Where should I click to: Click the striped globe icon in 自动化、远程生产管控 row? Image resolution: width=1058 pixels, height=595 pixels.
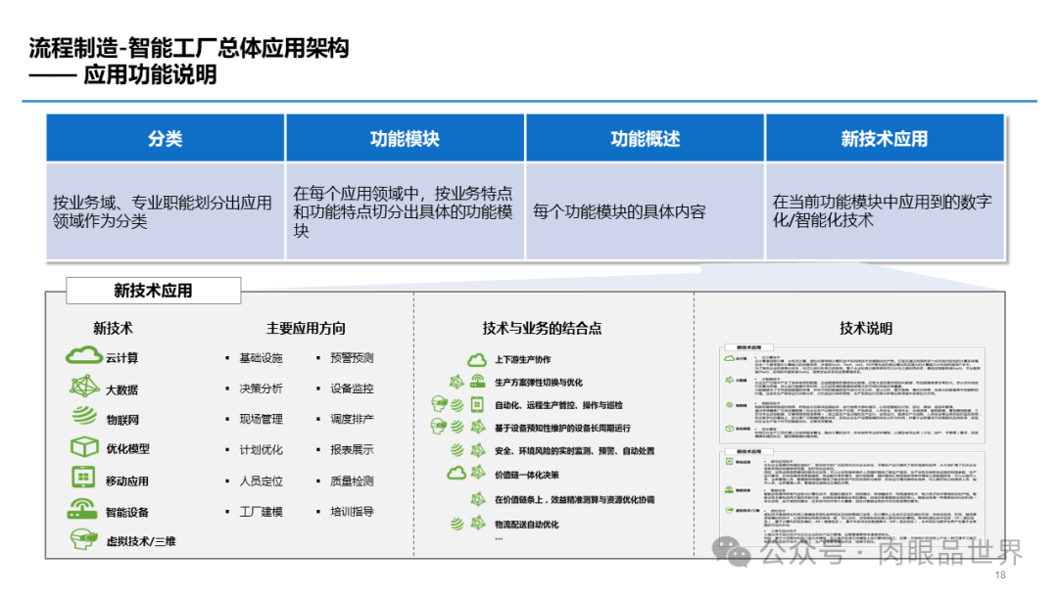(457, 405)
